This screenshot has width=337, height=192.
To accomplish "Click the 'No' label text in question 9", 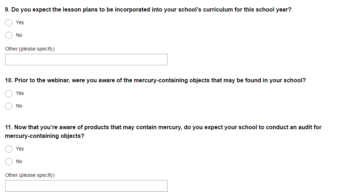I will 19,35.
